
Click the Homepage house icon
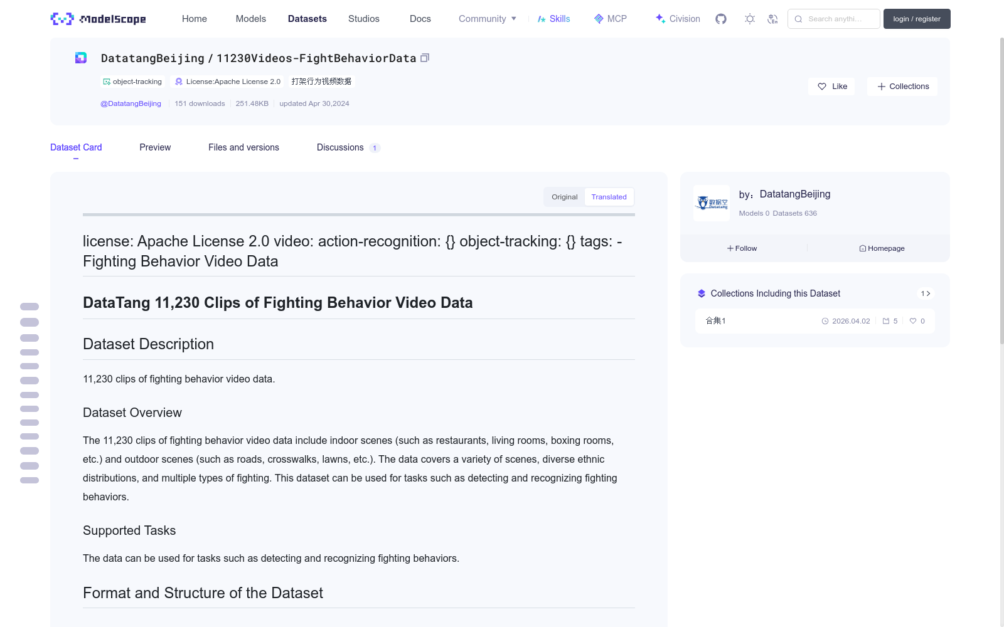(863, 248)
